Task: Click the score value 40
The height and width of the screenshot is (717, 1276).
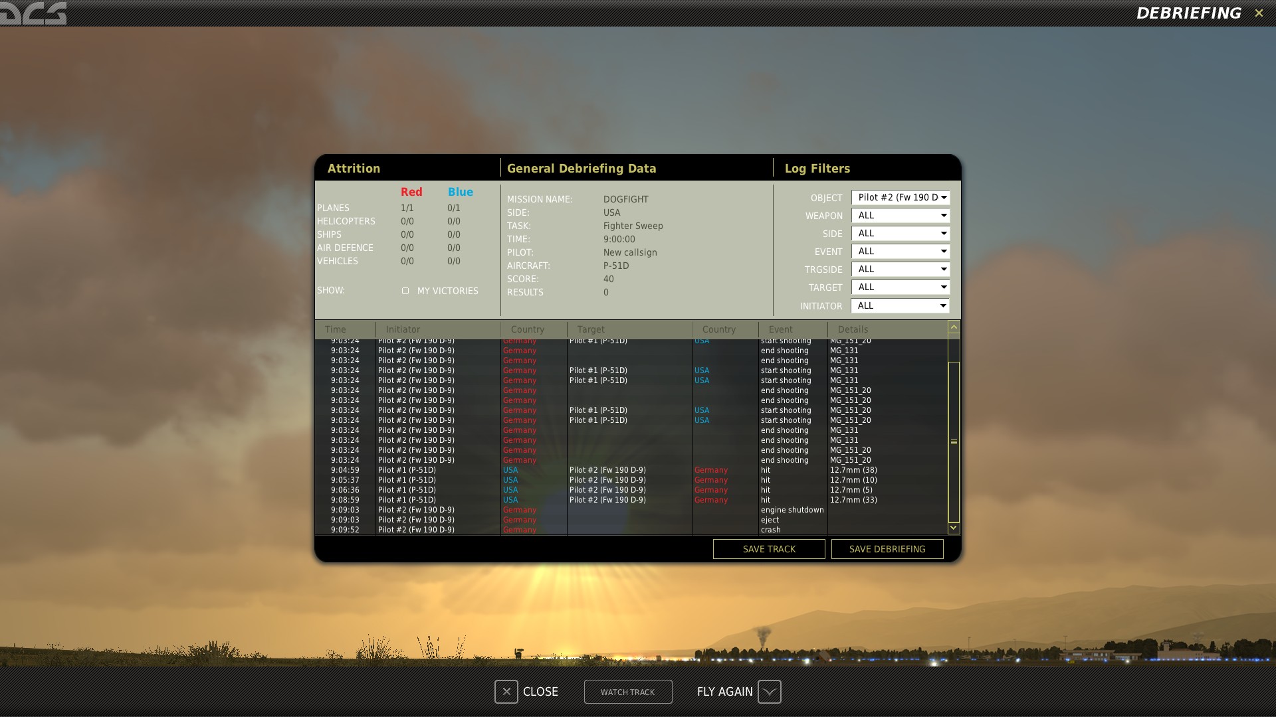Action: click(x=609, y=279)
